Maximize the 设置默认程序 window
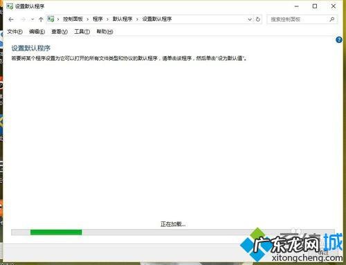Image resolution: width=346 pixels, height=265 pixels. (315, 6)
